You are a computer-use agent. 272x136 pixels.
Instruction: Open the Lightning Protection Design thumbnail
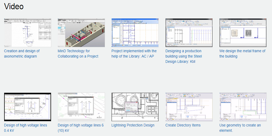pos(135,107)
